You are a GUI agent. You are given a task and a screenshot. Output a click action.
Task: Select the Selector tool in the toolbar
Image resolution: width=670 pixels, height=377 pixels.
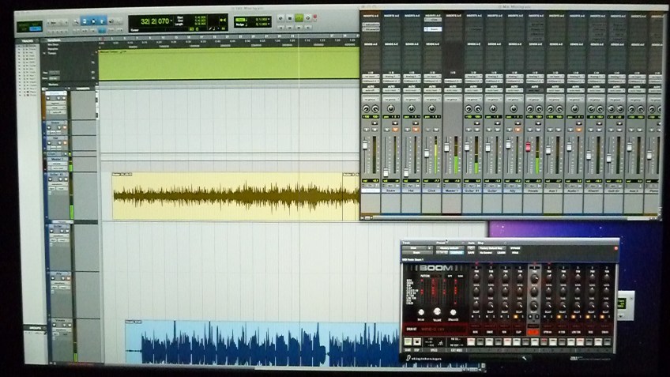[94, 21]
